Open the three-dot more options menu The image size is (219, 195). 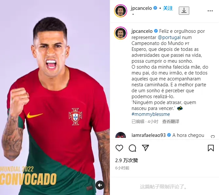210,11
